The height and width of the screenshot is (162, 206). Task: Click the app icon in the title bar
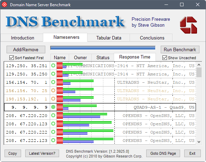pos(4,5)
